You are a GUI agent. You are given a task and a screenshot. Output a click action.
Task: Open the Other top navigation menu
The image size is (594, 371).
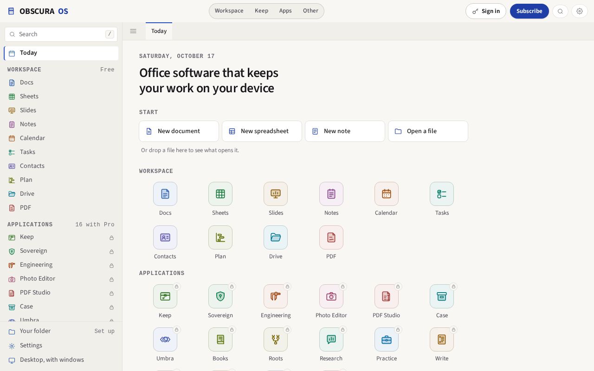310,11
